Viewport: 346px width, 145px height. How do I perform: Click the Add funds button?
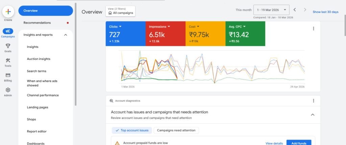299,143
